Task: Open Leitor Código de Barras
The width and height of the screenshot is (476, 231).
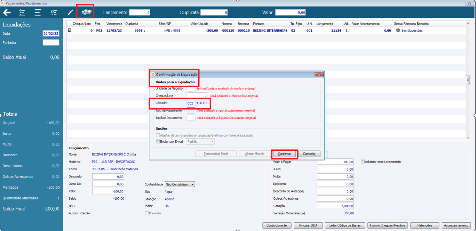Action: pyautogui.click(x=345, y=225)
